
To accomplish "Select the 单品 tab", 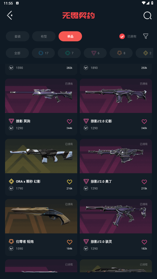I will 70,36.
